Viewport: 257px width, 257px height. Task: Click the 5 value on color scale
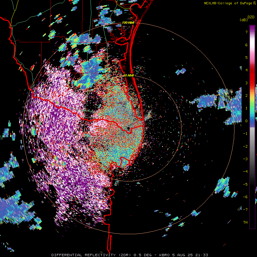[x=246, y=57]
